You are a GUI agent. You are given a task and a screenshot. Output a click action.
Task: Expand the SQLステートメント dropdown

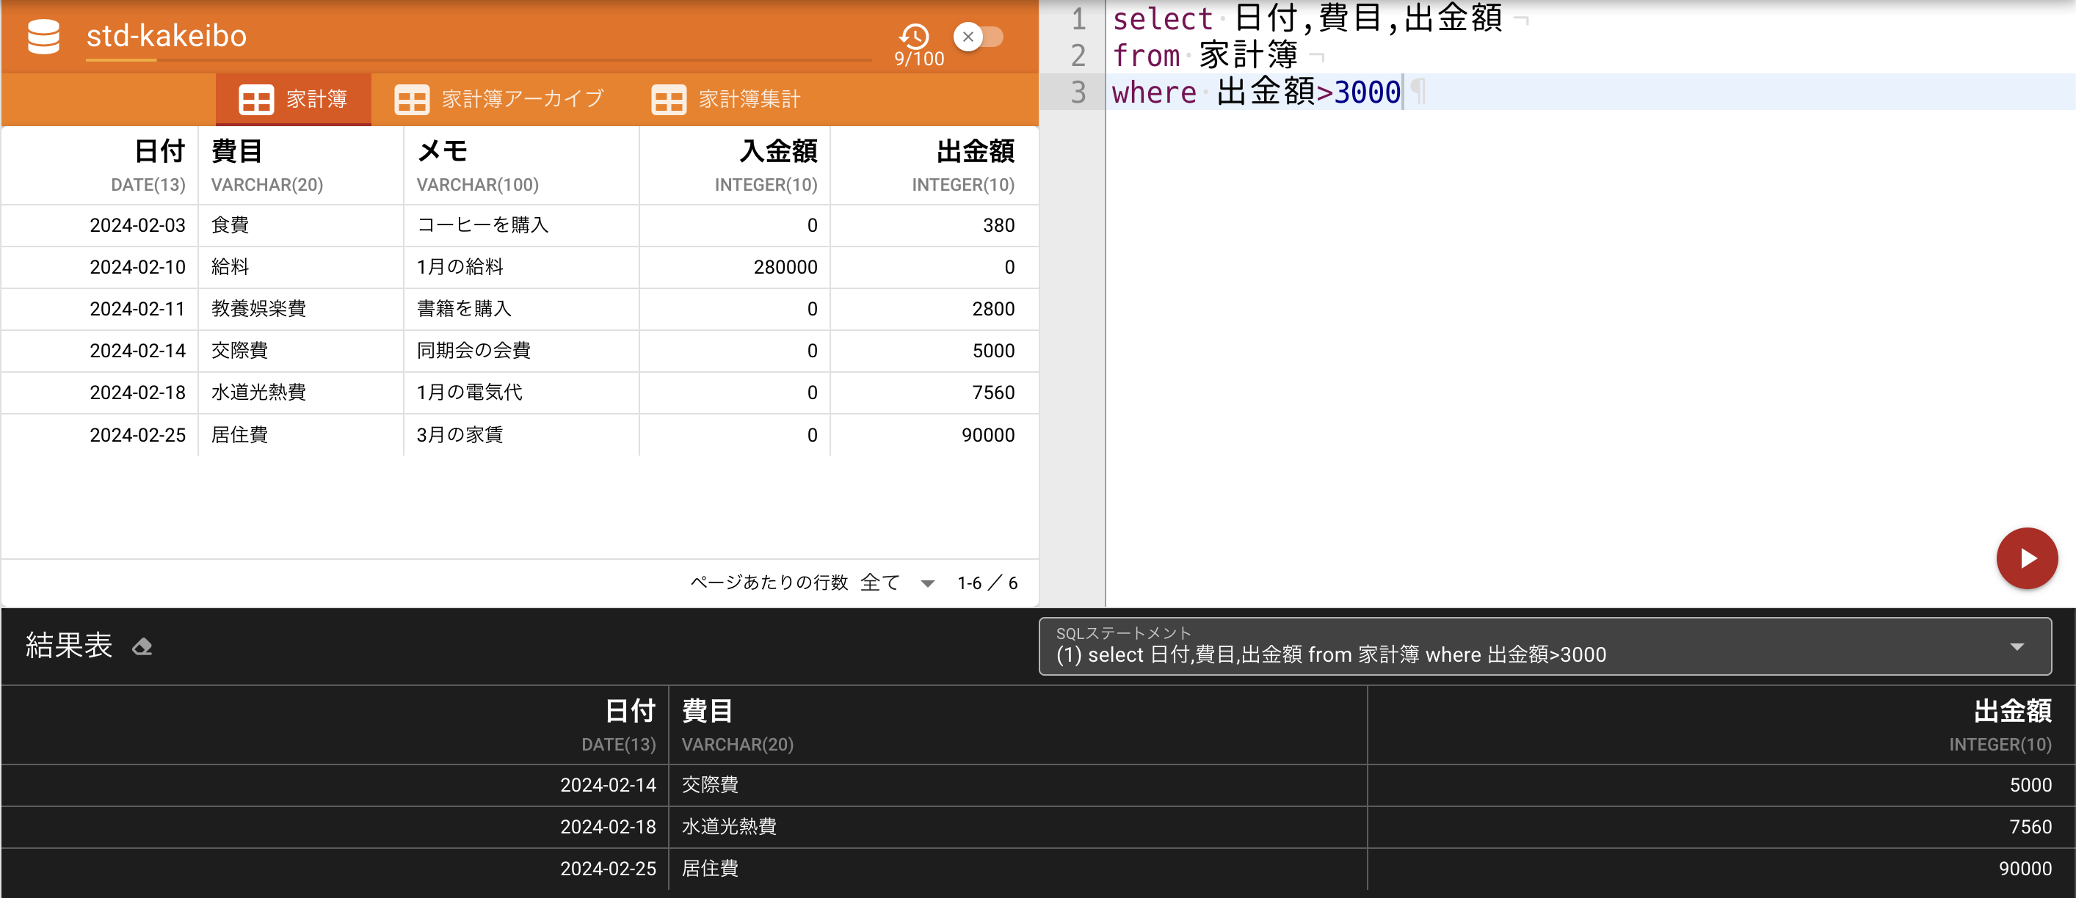coord(2018,646)
